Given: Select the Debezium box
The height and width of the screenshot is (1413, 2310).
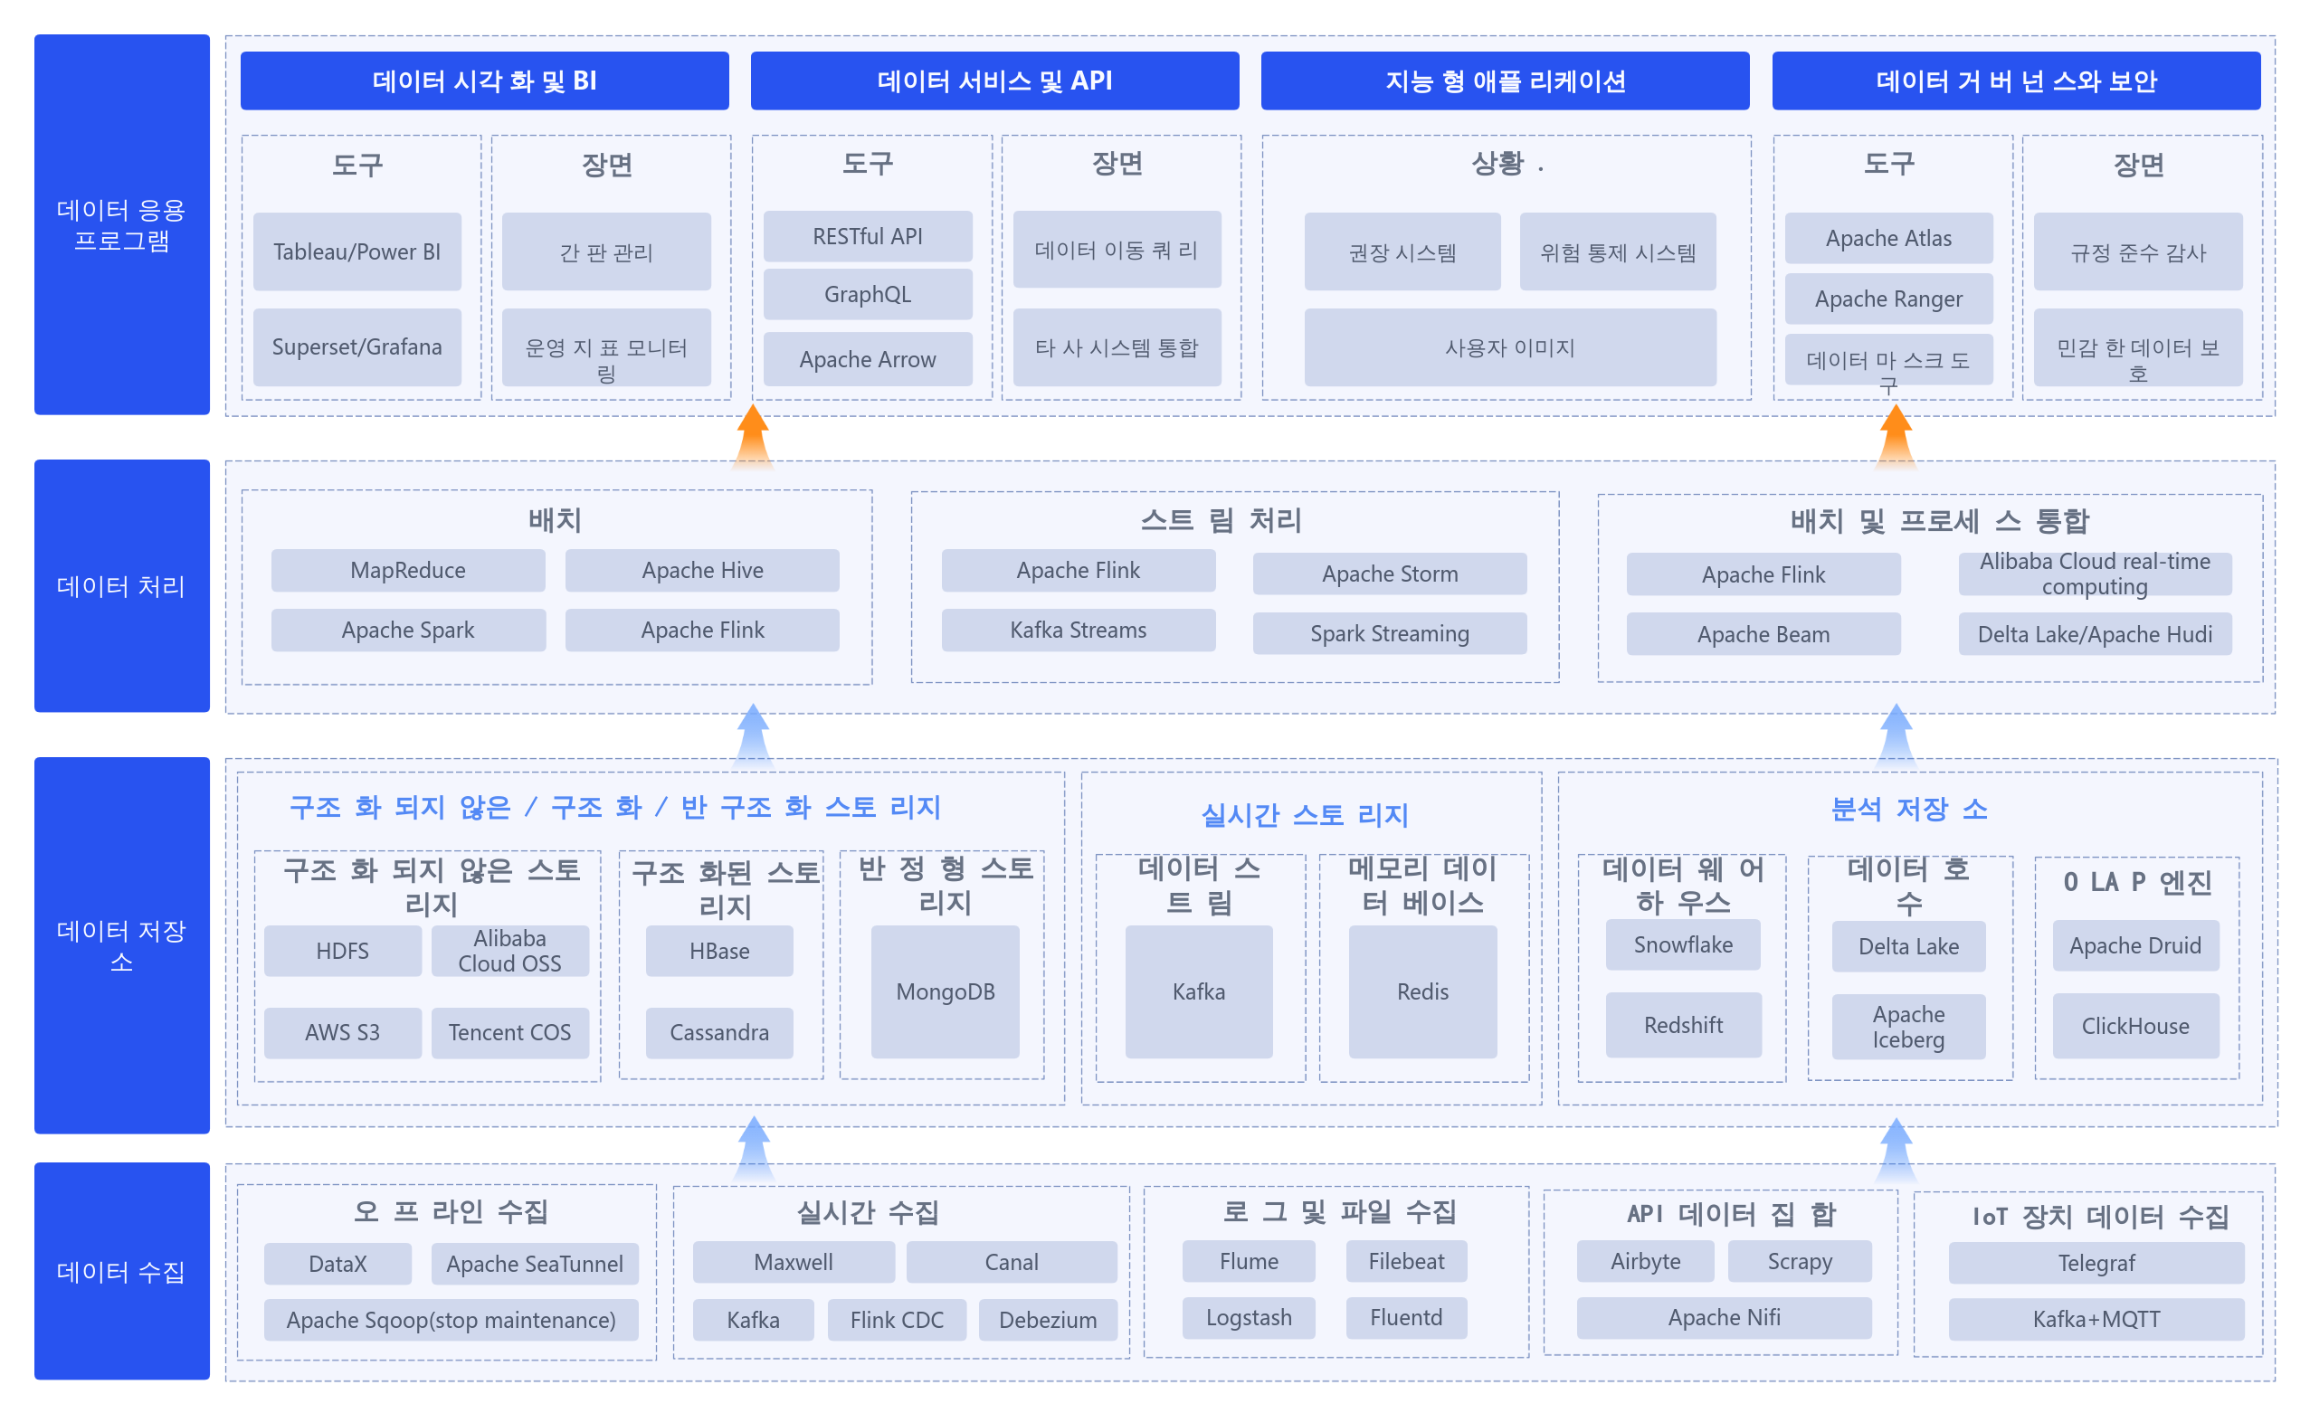Looking at the screenshot, I should pyautogui.click(x=1047, y=1319).
